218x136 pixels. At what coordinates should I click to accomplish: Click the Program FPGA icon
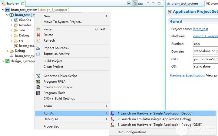[38, 82]
